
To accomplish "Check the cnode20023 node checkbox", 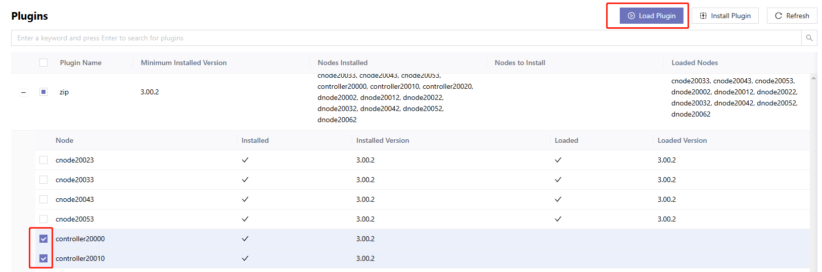I will pos(43,160).
